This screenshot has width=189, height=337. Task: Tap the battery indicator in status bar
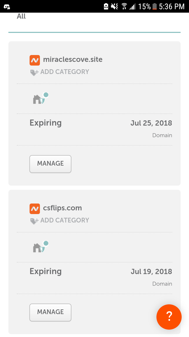point(155,6)
